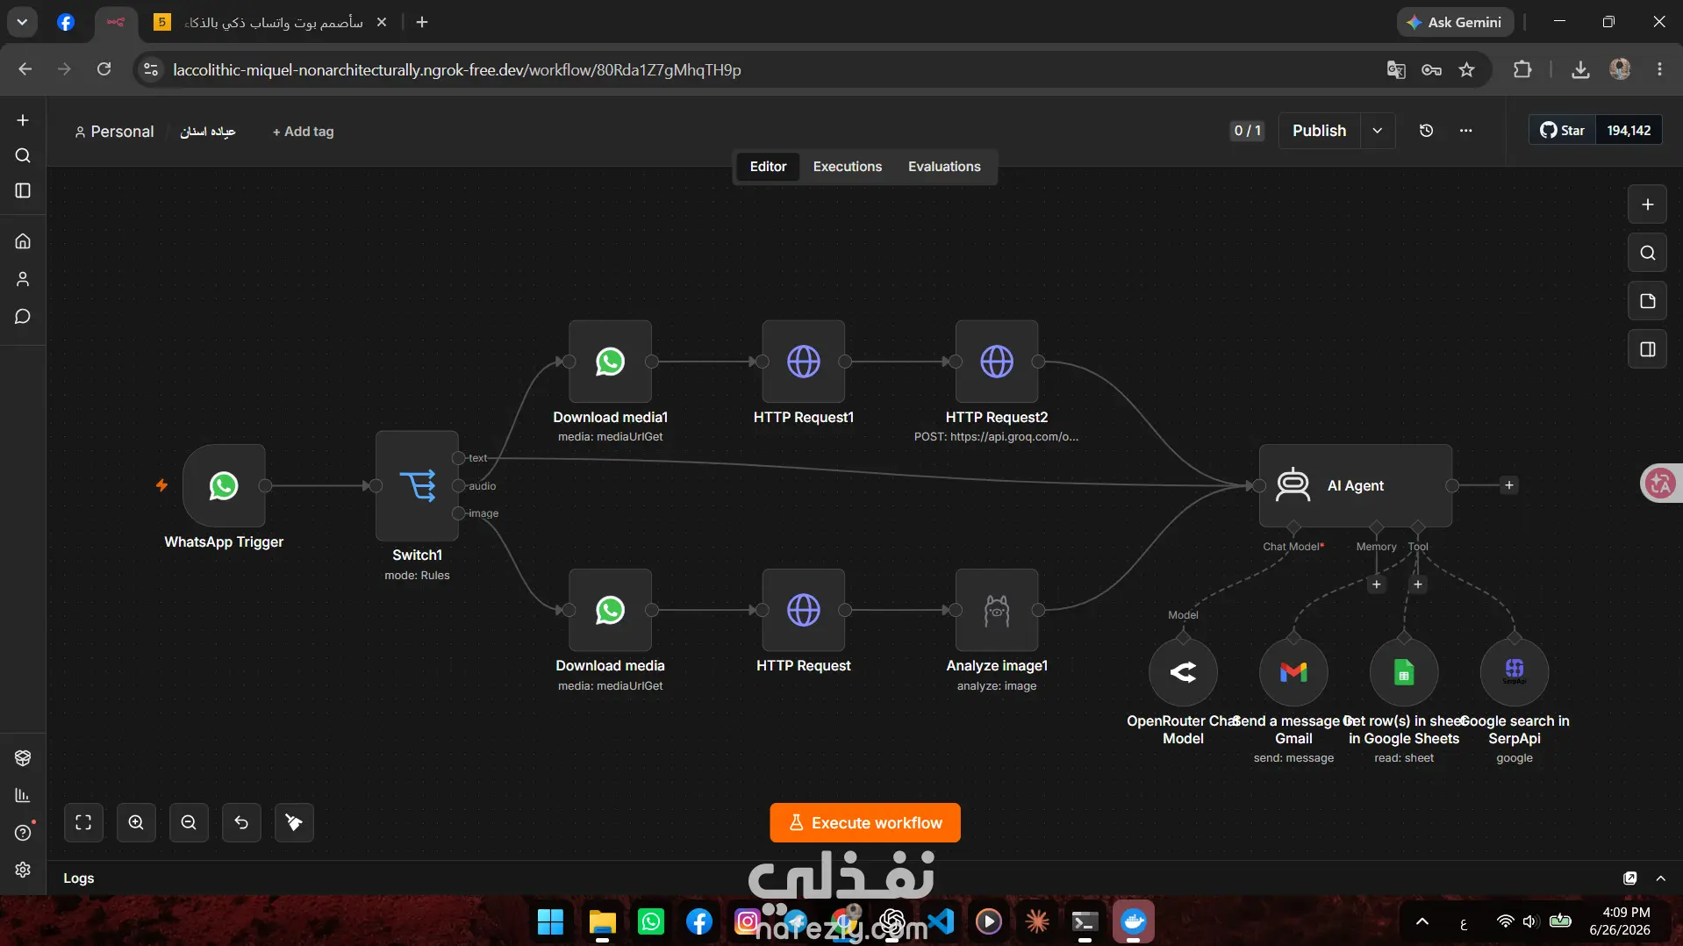Expand the Logs panel chevron

pyautogui.click(x=1660, y=878)
